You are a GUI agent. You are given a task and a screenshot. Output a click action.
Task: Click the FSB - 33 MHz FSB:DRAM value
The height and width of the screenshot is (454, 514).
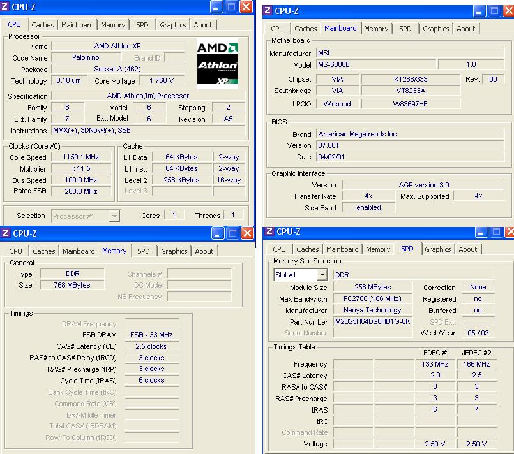point(151,335)
